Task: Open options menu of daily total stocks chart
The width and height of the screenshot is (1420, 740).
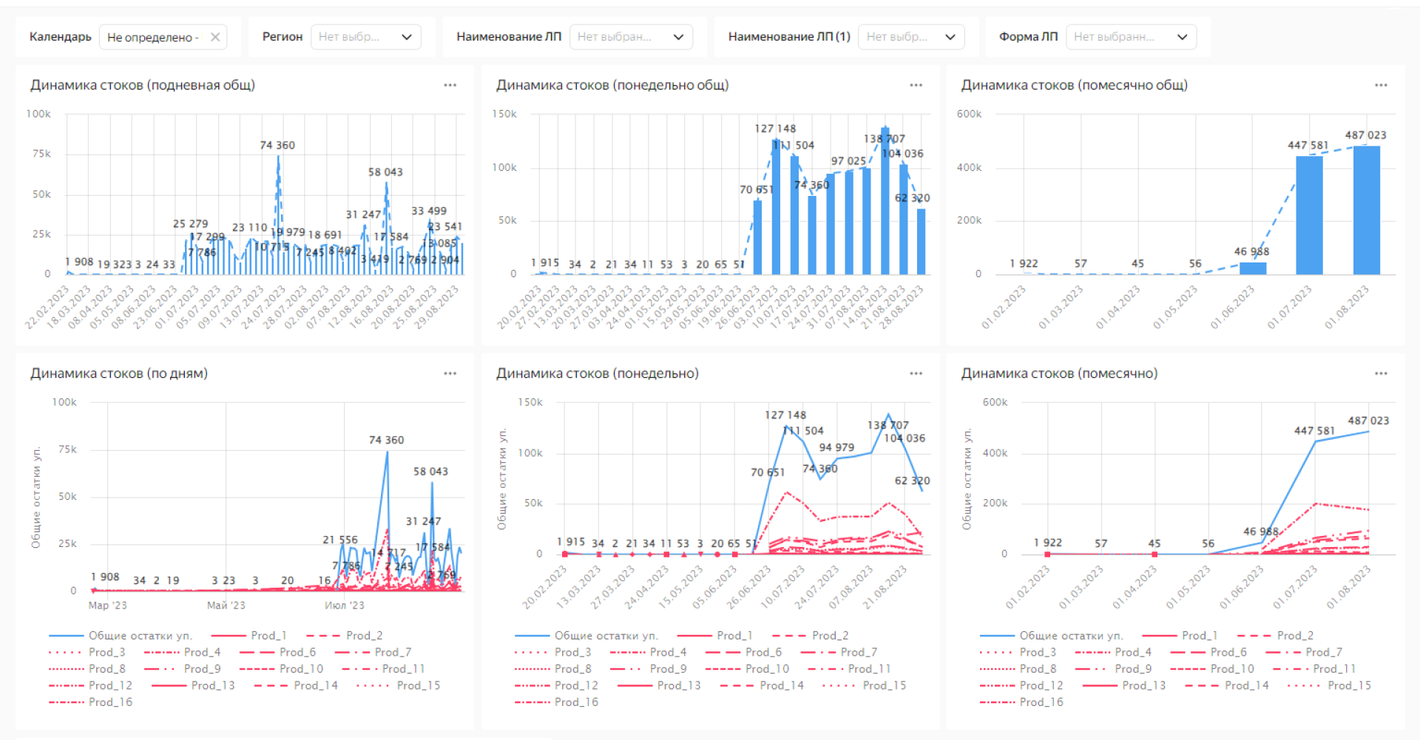Action: [x=450, y=85]
